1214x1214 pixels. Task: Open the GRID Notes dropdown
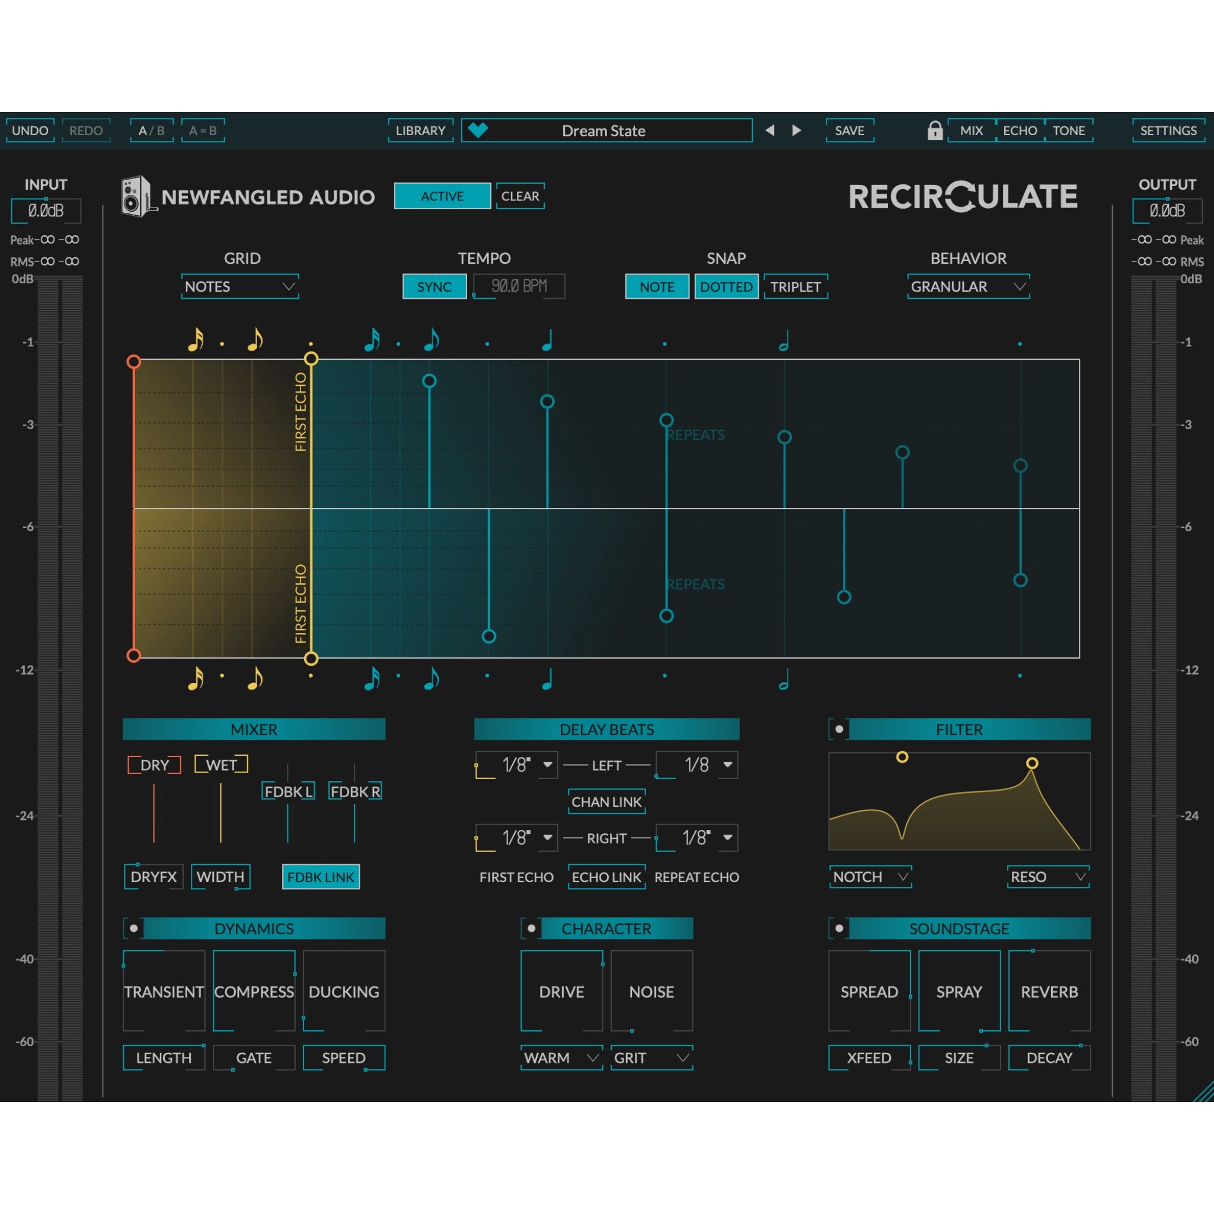tap(239, 286)
